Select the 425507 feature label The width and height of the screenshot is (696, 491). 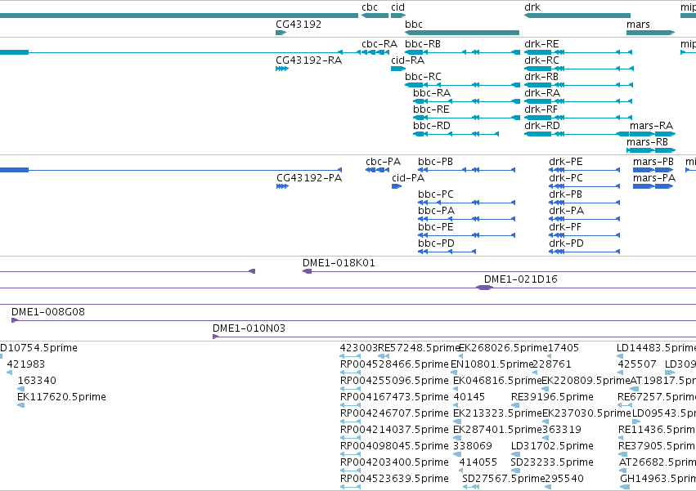tap(637, 364)
